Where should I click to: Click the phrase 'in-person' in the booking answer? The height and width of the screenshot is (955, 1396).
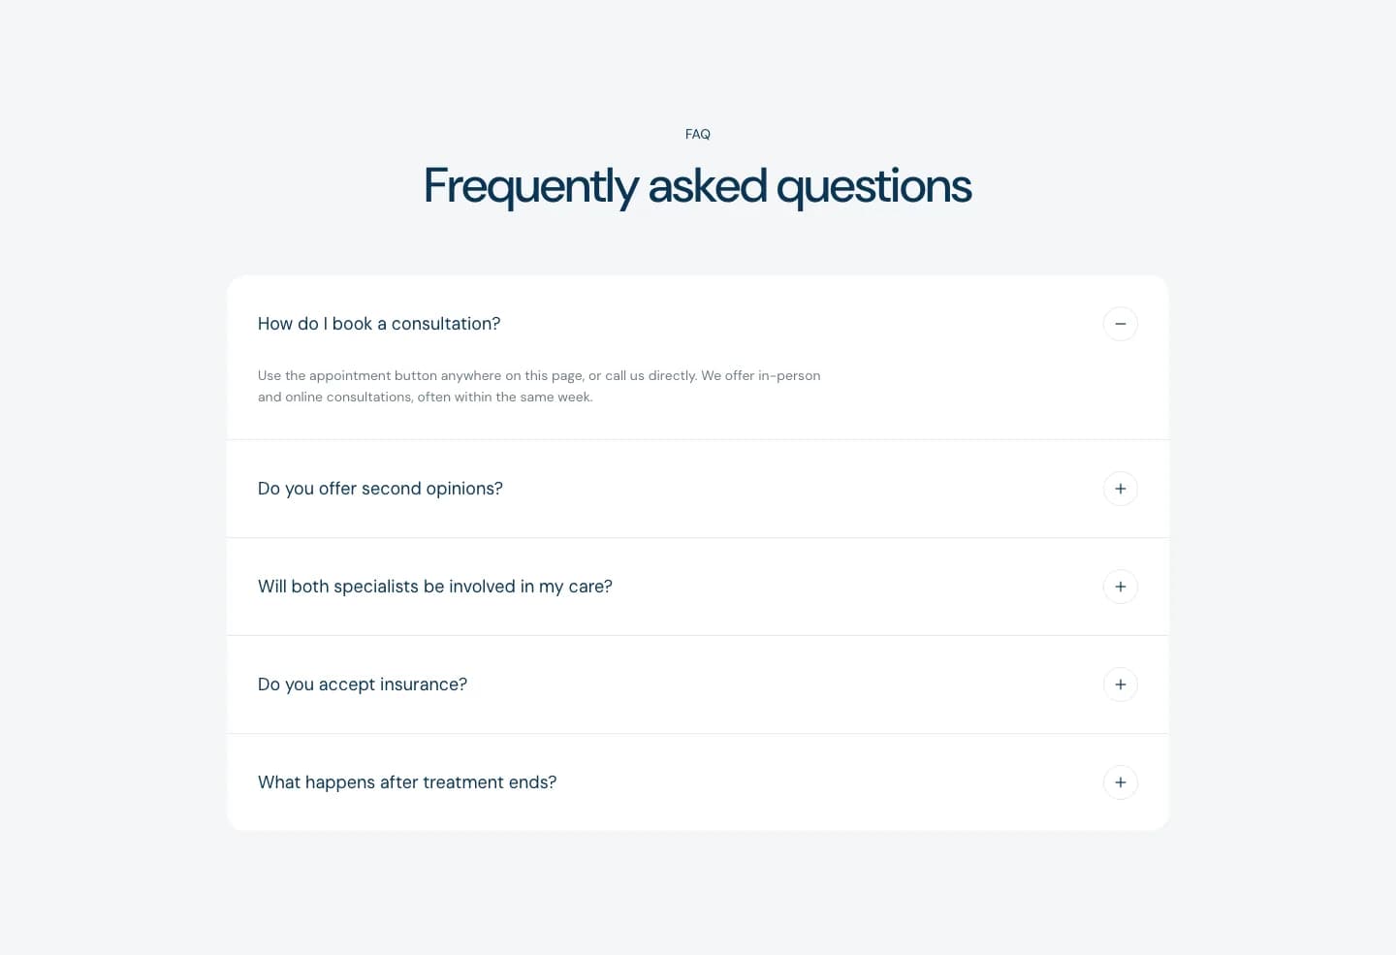coord(789,375)
